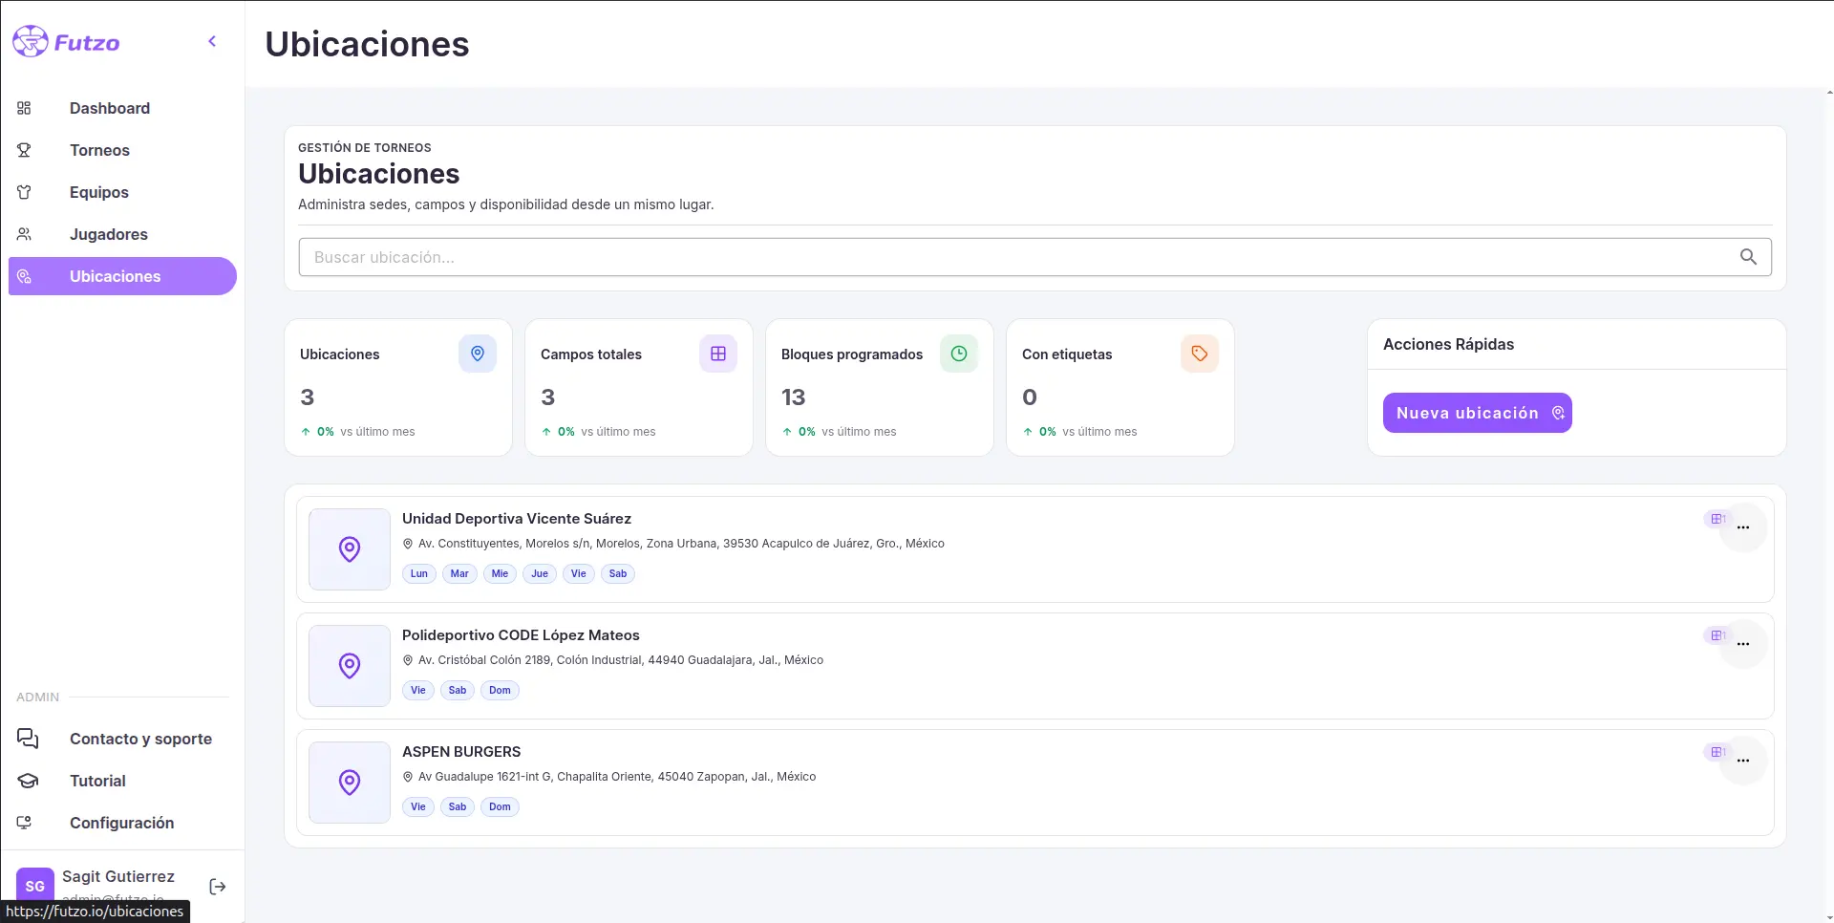Go to the Torneos section
The width and height of the screenshot is (1834, 923).
[x=99, y=150]
